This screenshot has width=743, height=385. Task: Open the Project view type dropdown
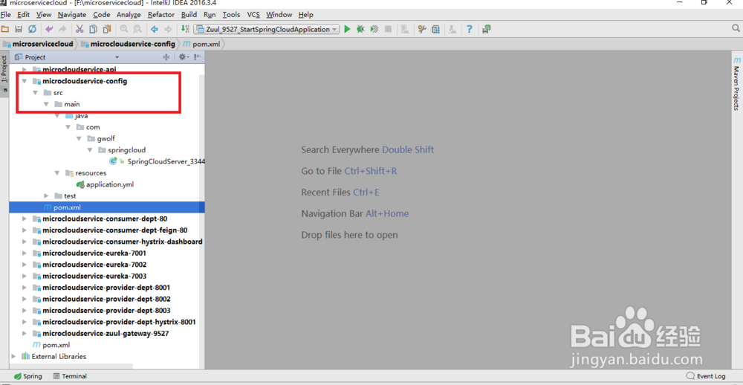[117, 57]
